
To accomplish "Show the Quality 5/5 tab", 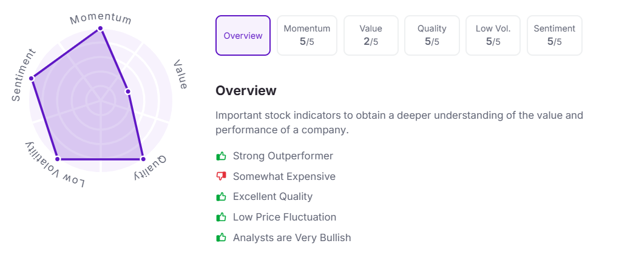I will [432, 36].
